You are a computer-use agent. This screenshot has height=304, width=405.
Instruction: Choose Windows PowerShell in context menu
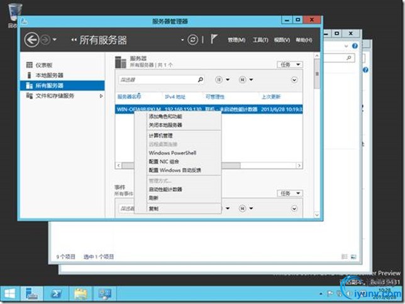172,153
